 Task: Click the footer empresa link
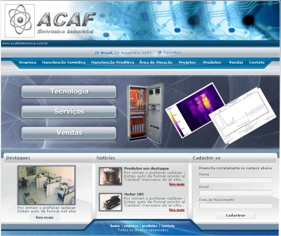pyautogui.click(x=131, y=226)
